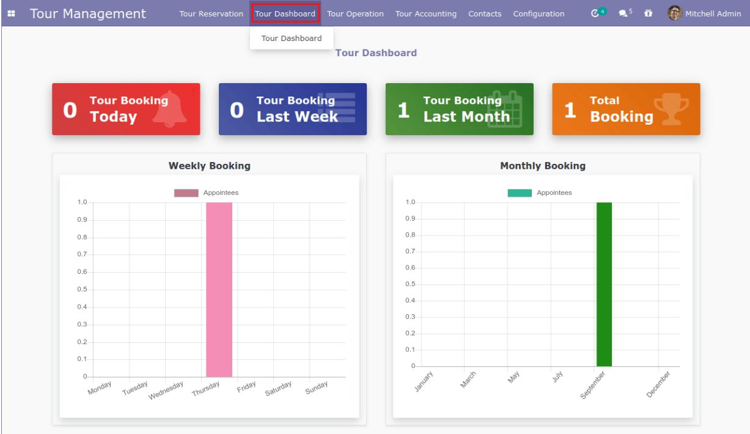Click the red Tour Booking Today card

pyautogui.click(x=125, y=109)
